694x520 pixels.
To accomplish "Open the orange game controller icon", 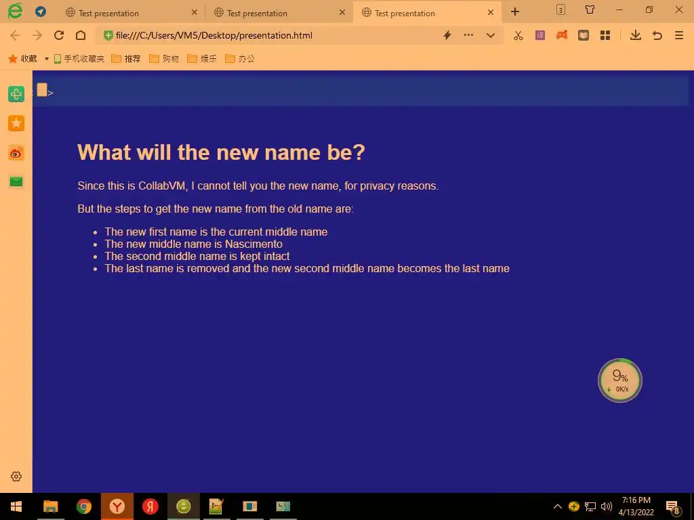I will [562, 35].
